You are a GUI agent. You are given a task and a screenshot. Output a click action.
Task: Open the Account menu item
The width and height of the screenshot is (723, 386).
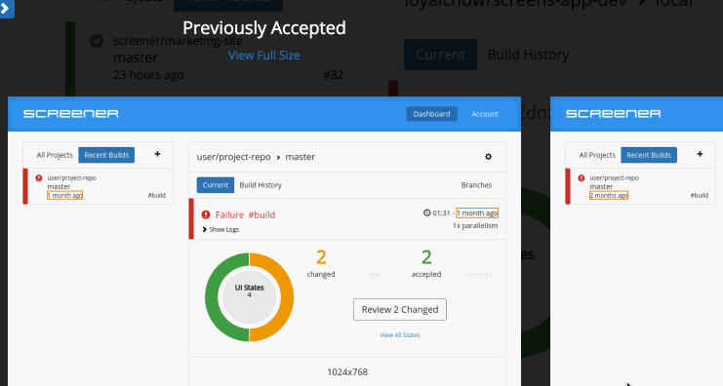tap(485, 114)
